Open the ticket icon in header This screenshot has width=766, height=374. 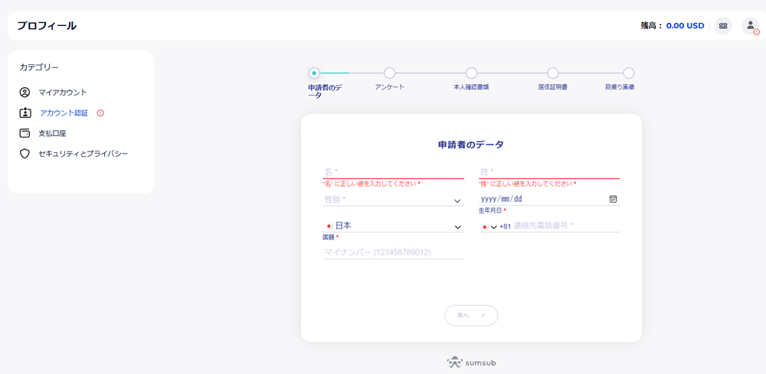[723, 26]
